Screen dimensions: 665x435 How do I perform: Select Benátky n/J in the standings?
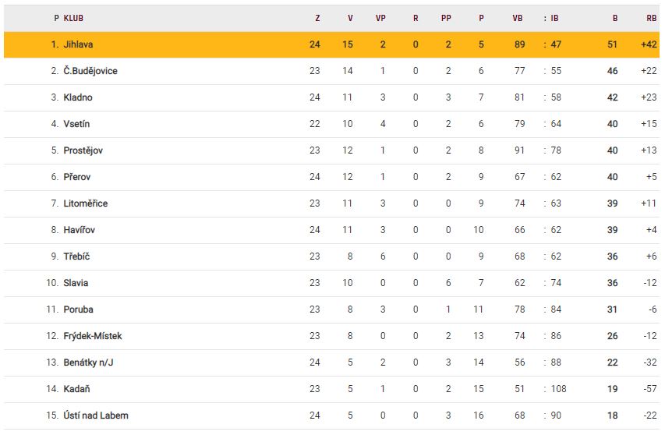89,362
